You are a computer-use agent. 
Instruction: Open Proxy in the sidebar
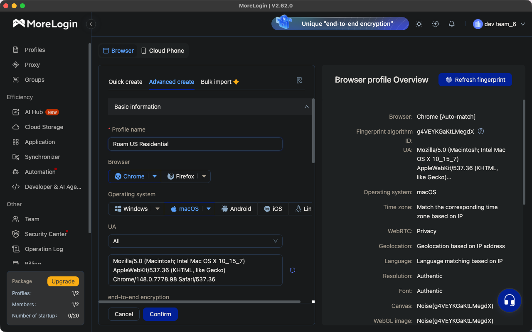click(x=32, y=65)
